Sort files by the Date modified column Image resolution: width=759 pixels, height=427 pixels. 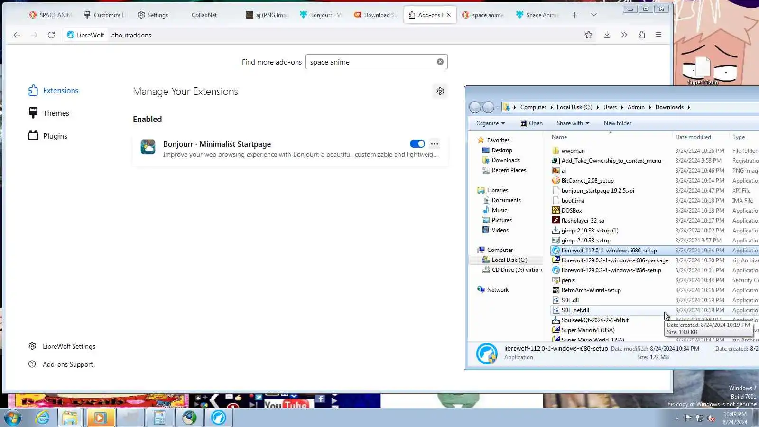pyautogui.click(x=693, y=137)
